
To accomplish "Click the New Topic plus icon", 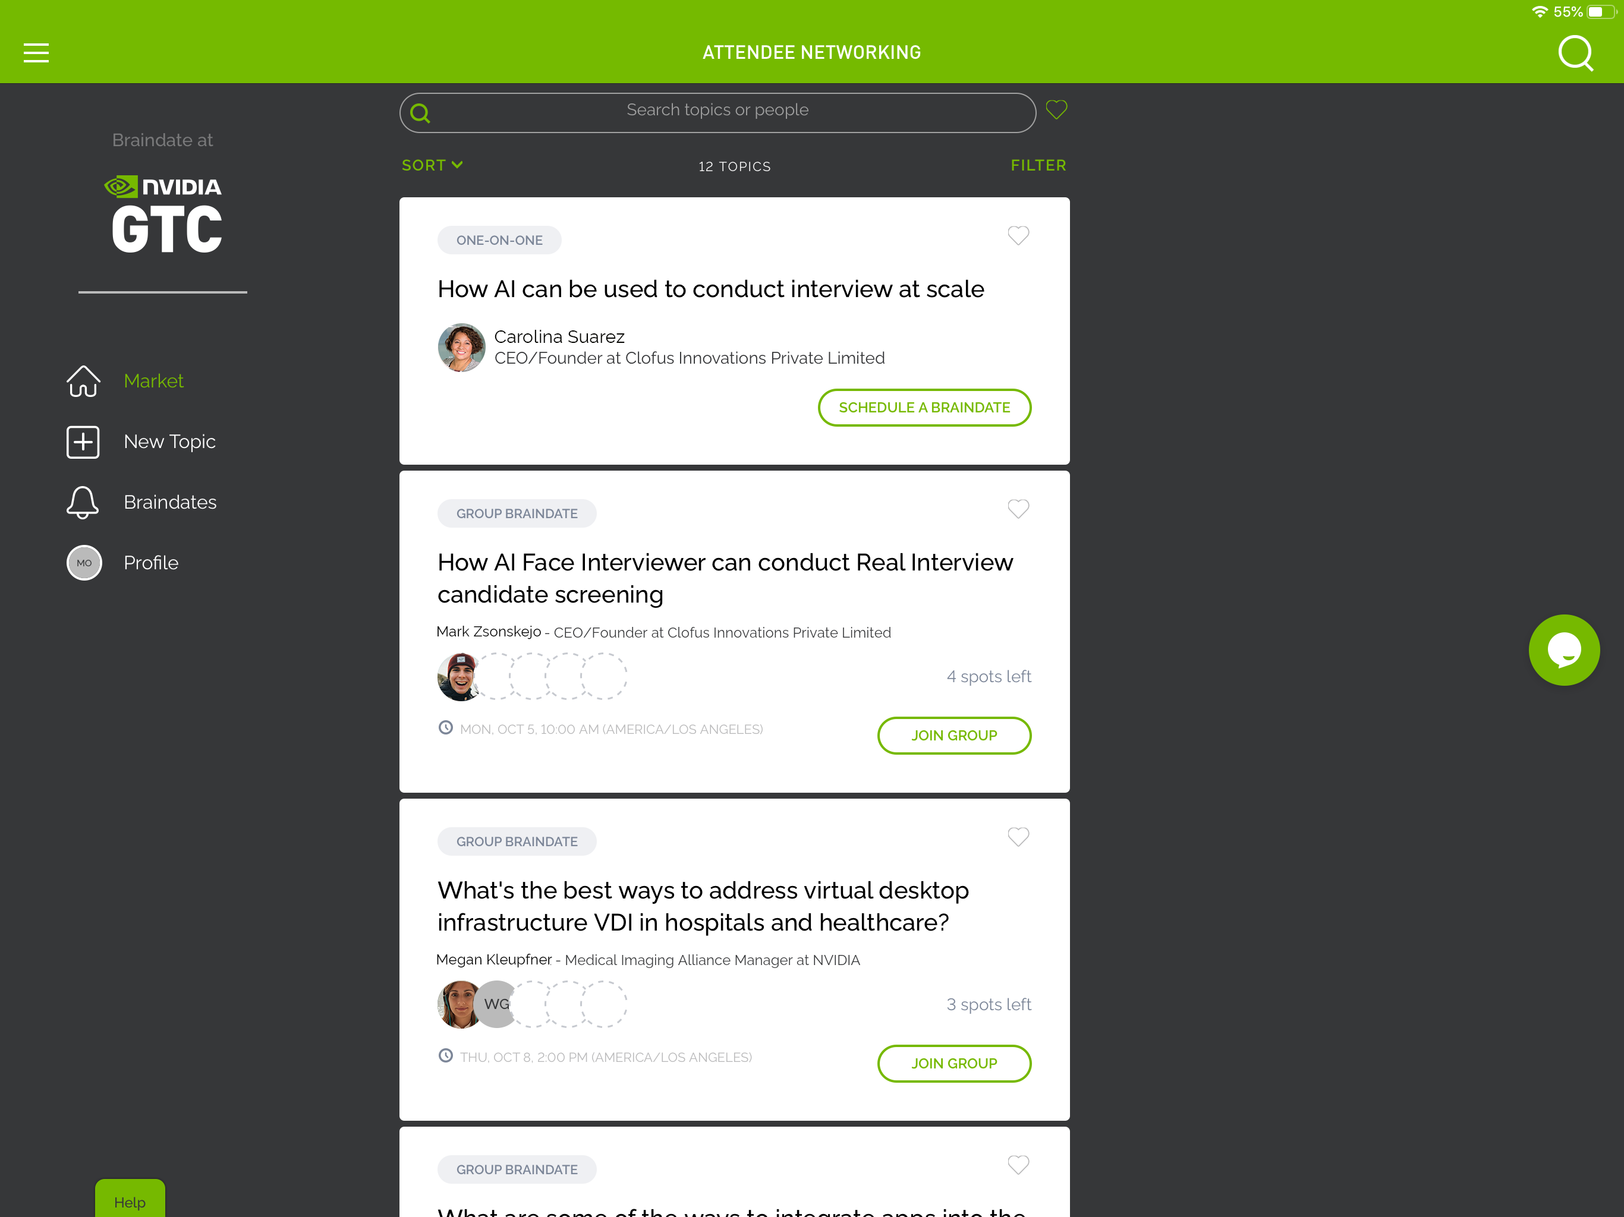I will pyautogui.click(x=83, y=442).
